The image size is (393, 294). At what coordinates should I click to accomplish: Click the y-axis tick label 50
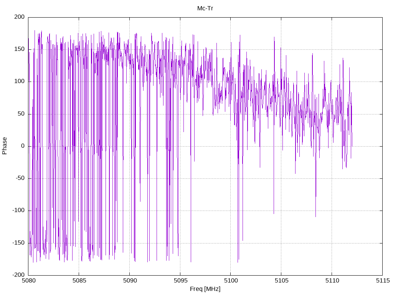[21, 114]
